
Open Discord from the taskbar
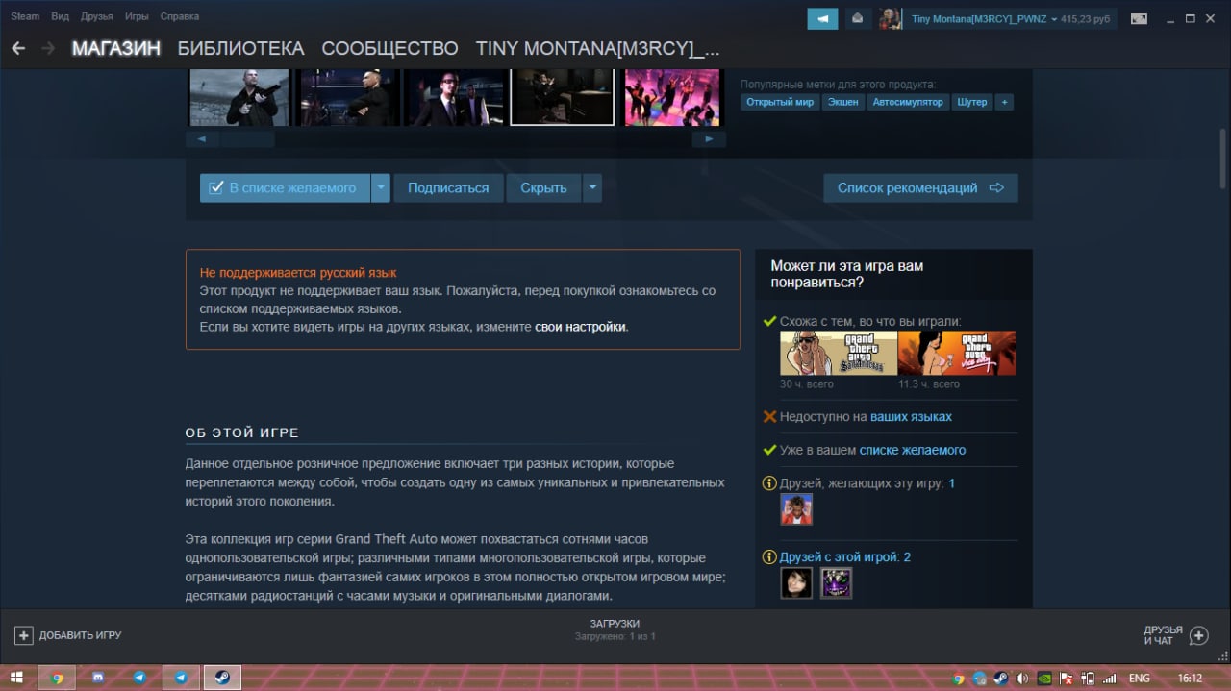98,678
